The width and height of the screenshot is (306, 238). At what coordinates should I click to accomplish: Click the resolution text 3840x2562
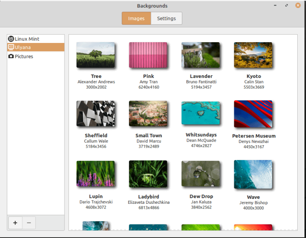tap(201, 207)
